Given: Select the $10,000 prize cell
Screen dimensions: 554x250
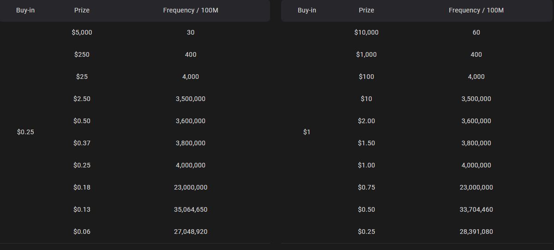Looking at the screenshot, I should click(367, 32).
